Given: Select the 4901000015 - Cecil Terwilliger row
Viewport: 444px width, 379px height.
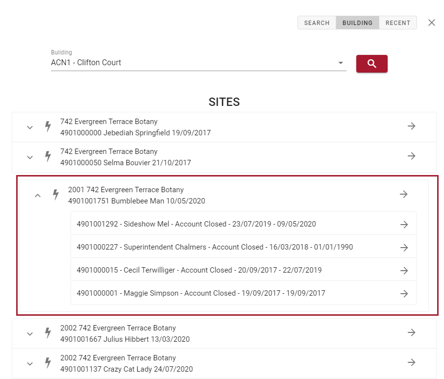Looking at the screenshot, I should point(244,270).
